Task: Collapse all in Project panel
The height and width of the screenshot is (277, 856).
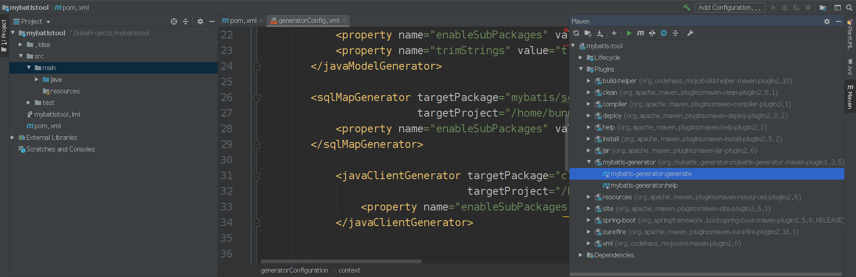Action: click(186, 21)
